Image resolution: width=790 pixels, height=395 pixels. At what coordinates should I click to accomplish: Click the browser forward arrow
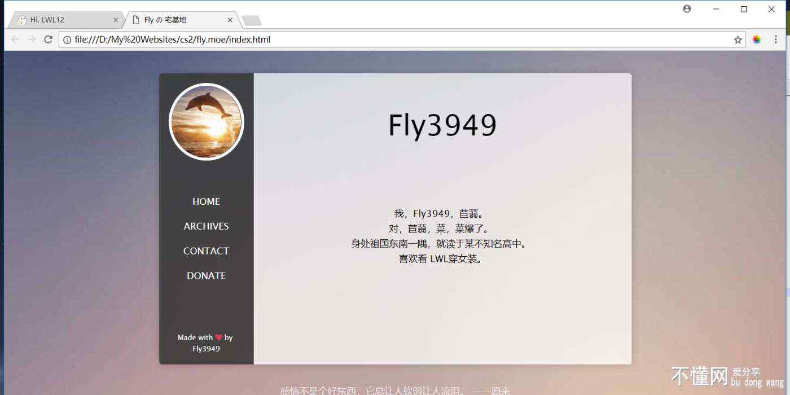pyautogui.click(x=32, y=39)
